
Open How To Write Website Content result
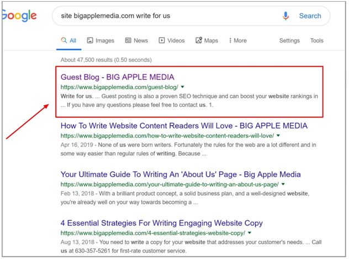click(x=184, y=126)
